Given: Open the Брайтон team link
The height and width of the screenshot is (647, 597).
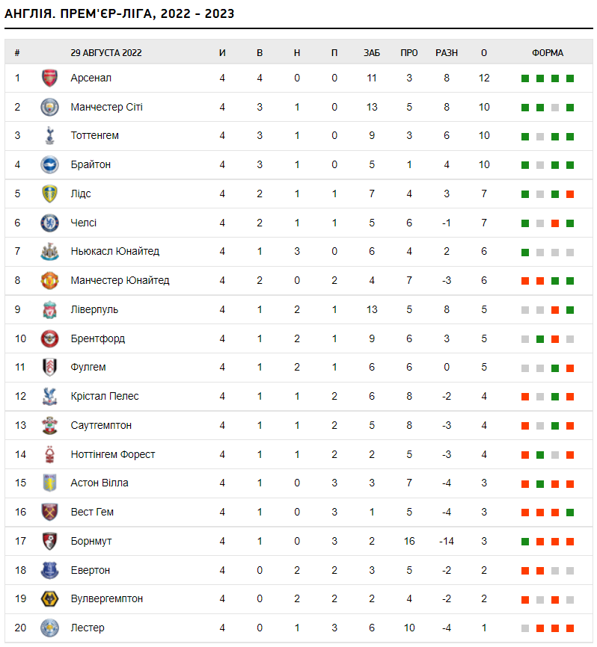Looking at the screenshot, I should click(91, 164).
